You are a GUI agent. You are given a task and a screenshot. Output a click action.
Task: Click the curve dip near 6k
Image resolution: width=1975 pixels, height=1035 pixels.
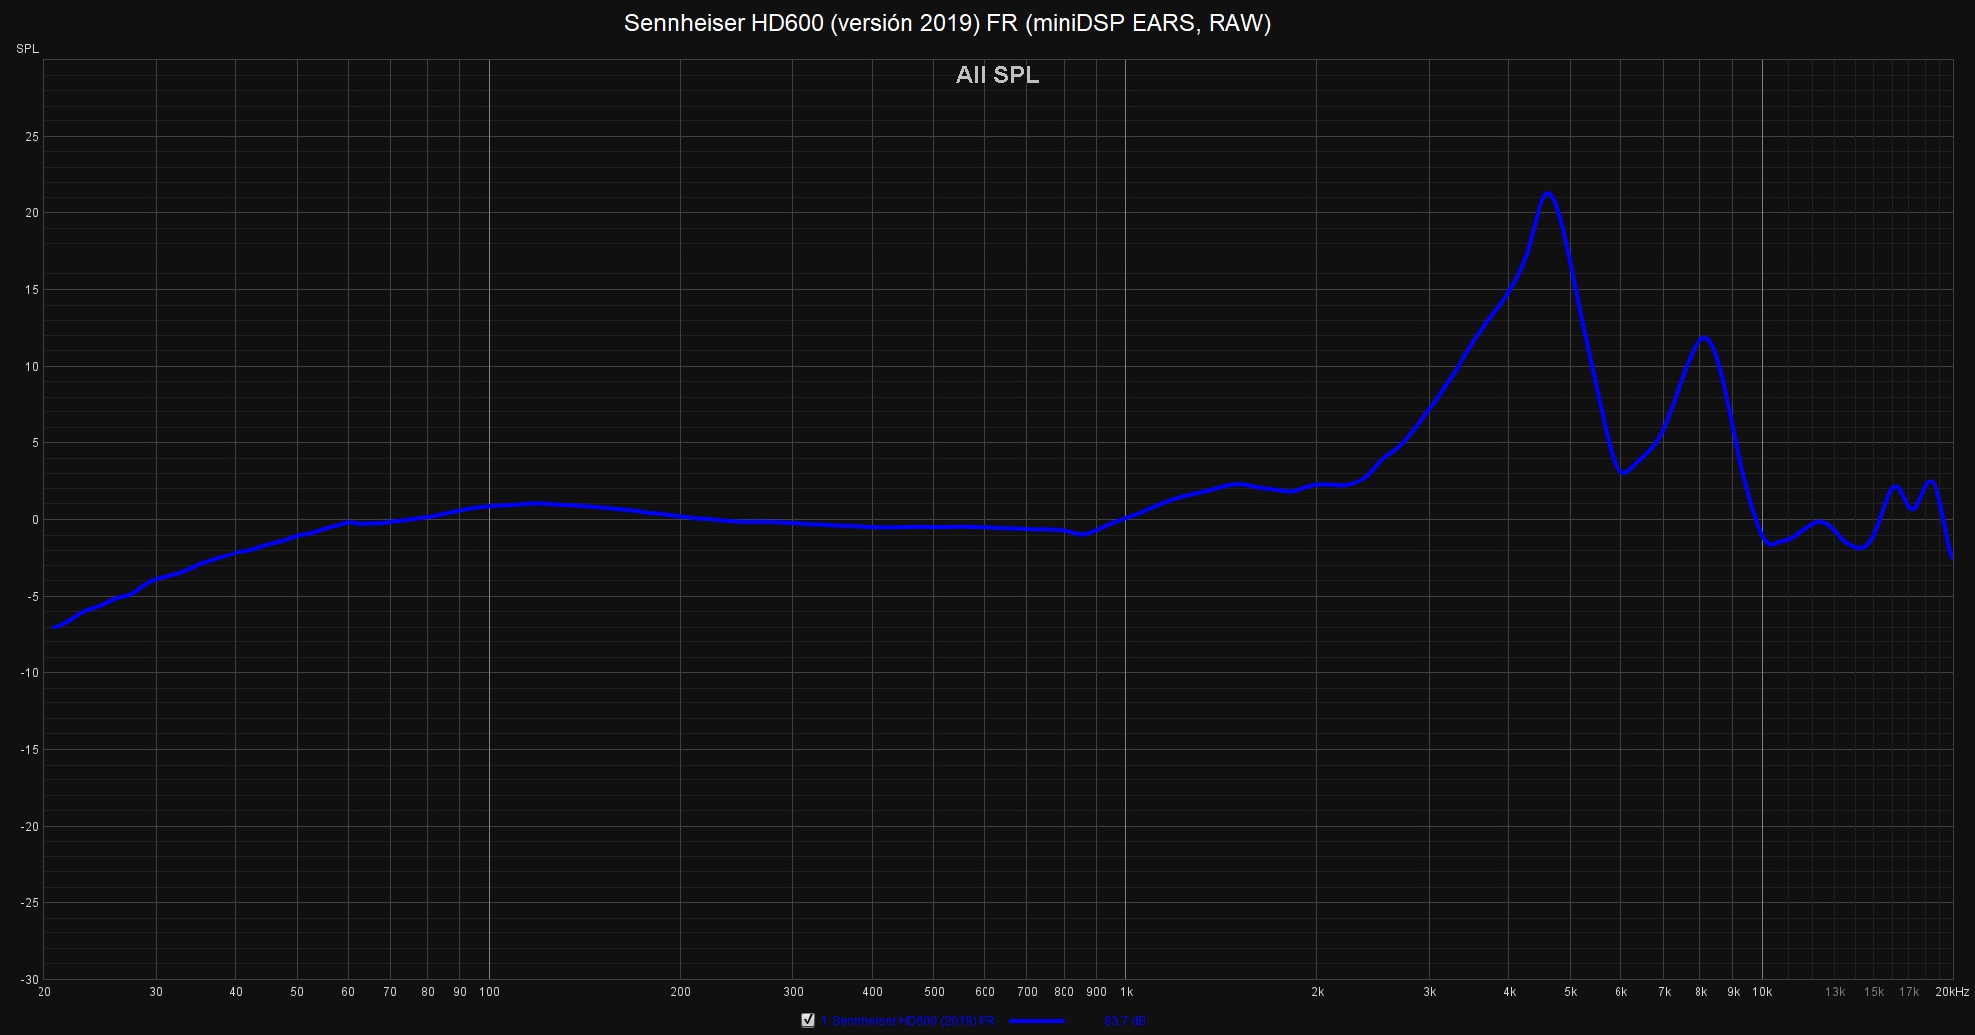coord(1623,473)
